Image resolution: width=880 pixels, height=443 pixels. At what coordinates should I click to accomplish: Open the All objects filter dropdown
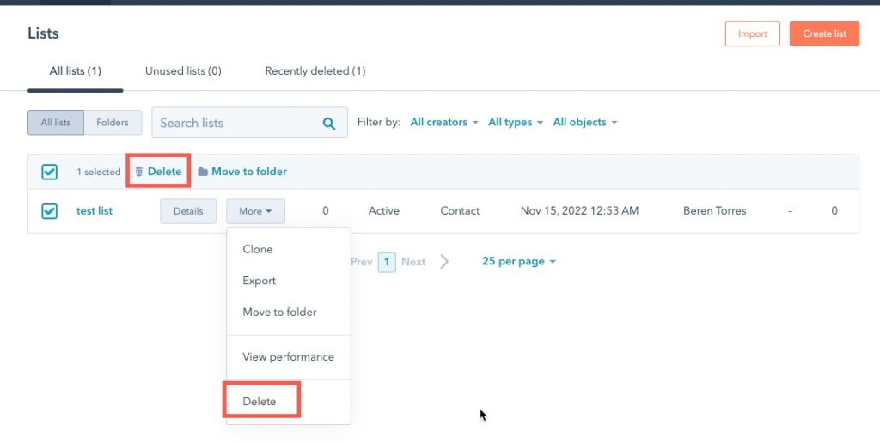[x=584, y=122]
